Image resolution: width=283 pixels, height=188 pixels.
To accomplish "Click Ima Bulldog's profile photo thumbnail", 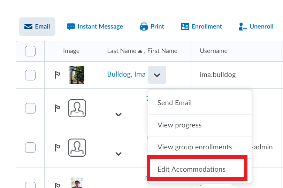I will [77, 75].
